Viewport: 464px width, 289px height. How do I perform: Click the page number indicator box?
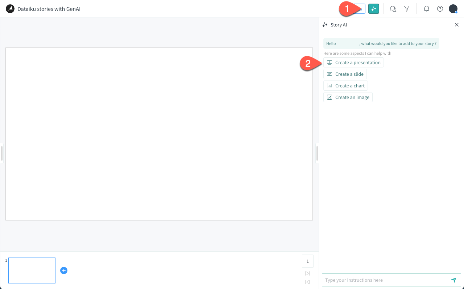(x=307, y=261)
